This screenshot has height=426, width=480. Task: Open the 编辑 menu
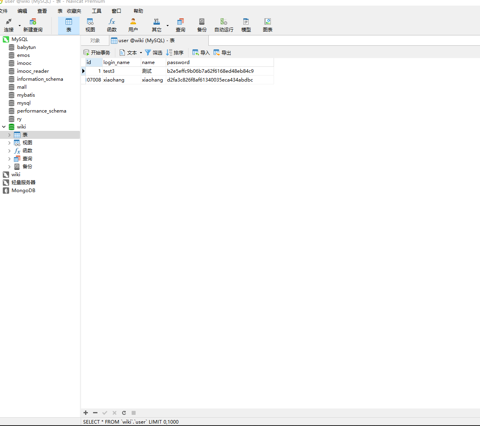pos(22,11)
